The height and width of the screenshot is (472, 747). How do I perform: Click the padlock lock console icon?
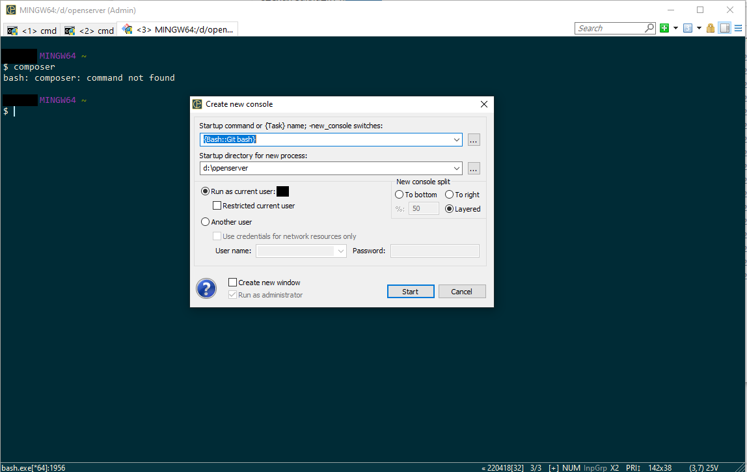tap(711, 28)
